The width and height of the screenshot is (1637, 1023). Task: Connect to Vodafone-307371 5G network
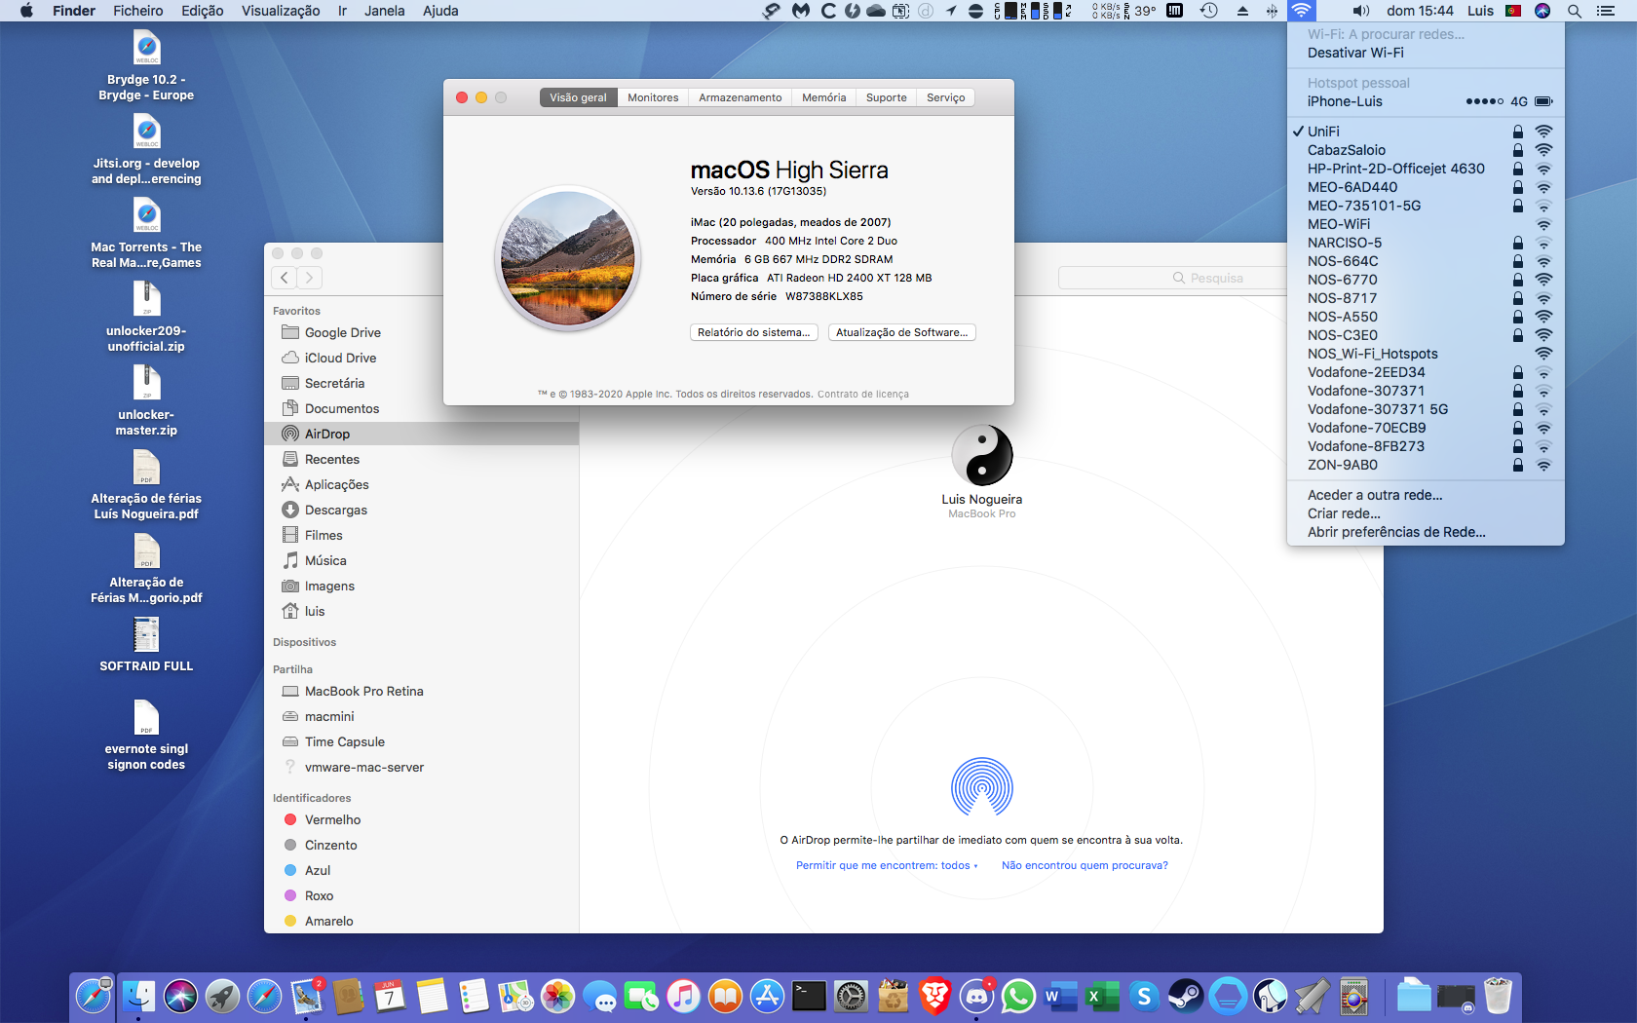1426,409
